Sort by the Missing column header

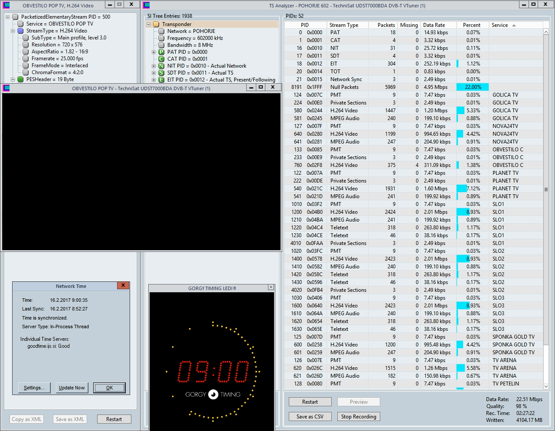409,25
